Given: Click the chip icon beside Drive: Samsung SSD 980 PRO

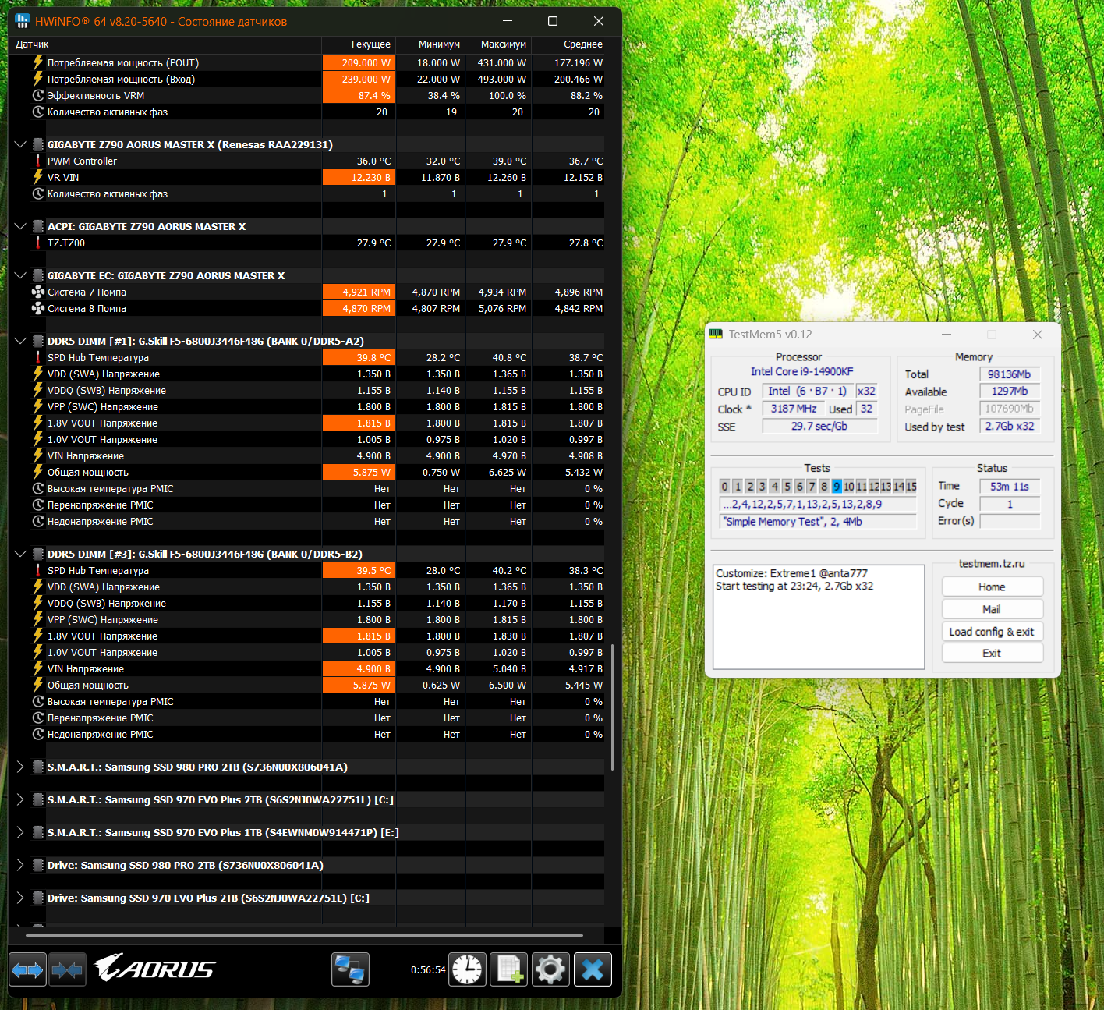Looking at the screenshot, I should pyautogui.click(x=37, y=865).
